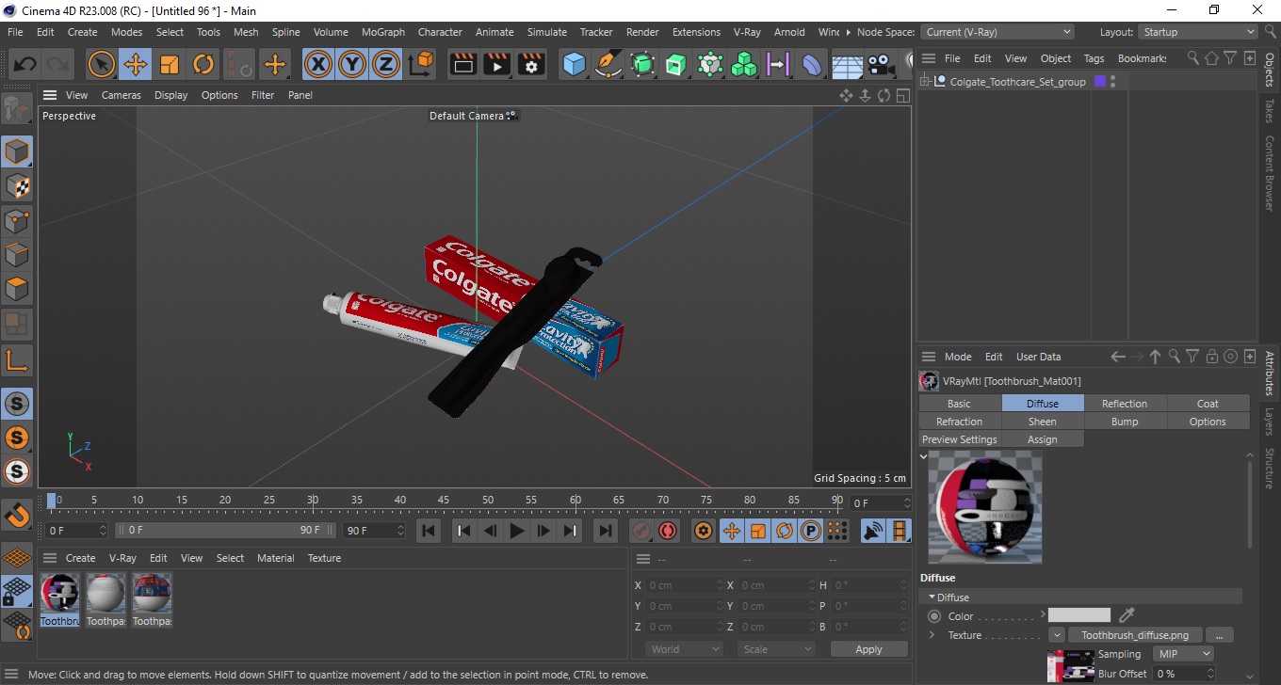Switch to Model mode
The image size is (1281, 685).
pos(17,151)
